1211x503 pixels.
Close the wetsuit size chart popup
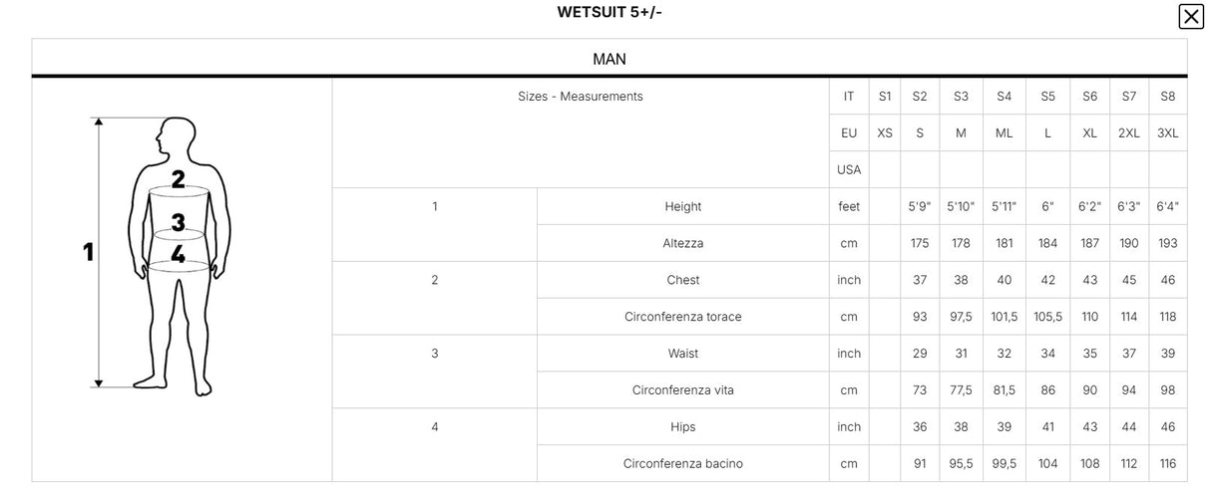pyautogui.click(x=1191, y=17)
